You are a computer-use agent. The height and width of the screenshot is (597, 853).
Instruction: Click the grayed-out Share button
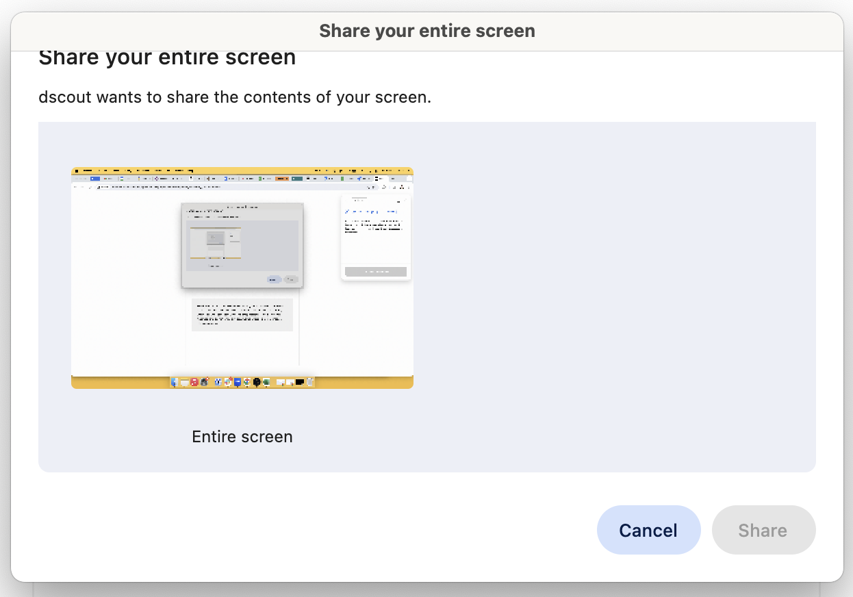pyautogui.click(x=763, y=530)
